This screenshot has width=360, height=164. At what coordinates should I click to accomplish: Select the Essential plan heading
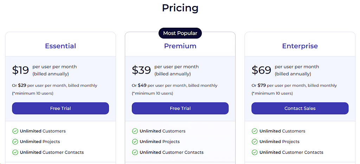tap(60, 46)
